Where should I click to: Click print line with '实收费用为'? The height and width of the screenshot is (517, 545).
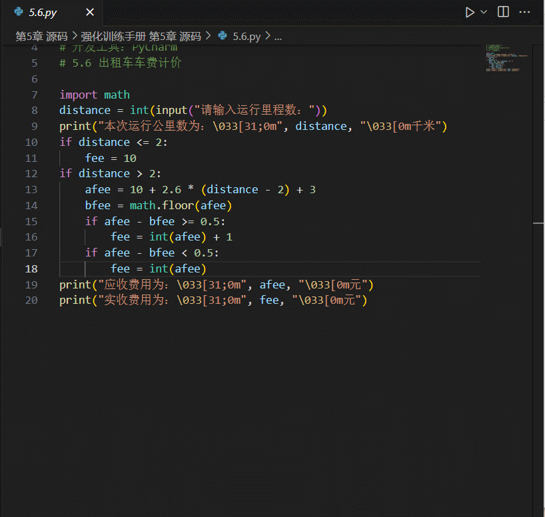(x=213, y=300)
